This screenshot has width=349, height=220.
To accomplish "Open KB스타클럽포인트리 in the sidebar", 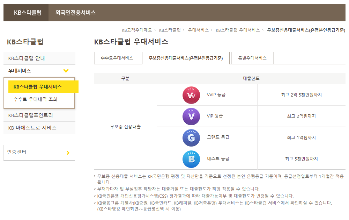I will [39, 115].
